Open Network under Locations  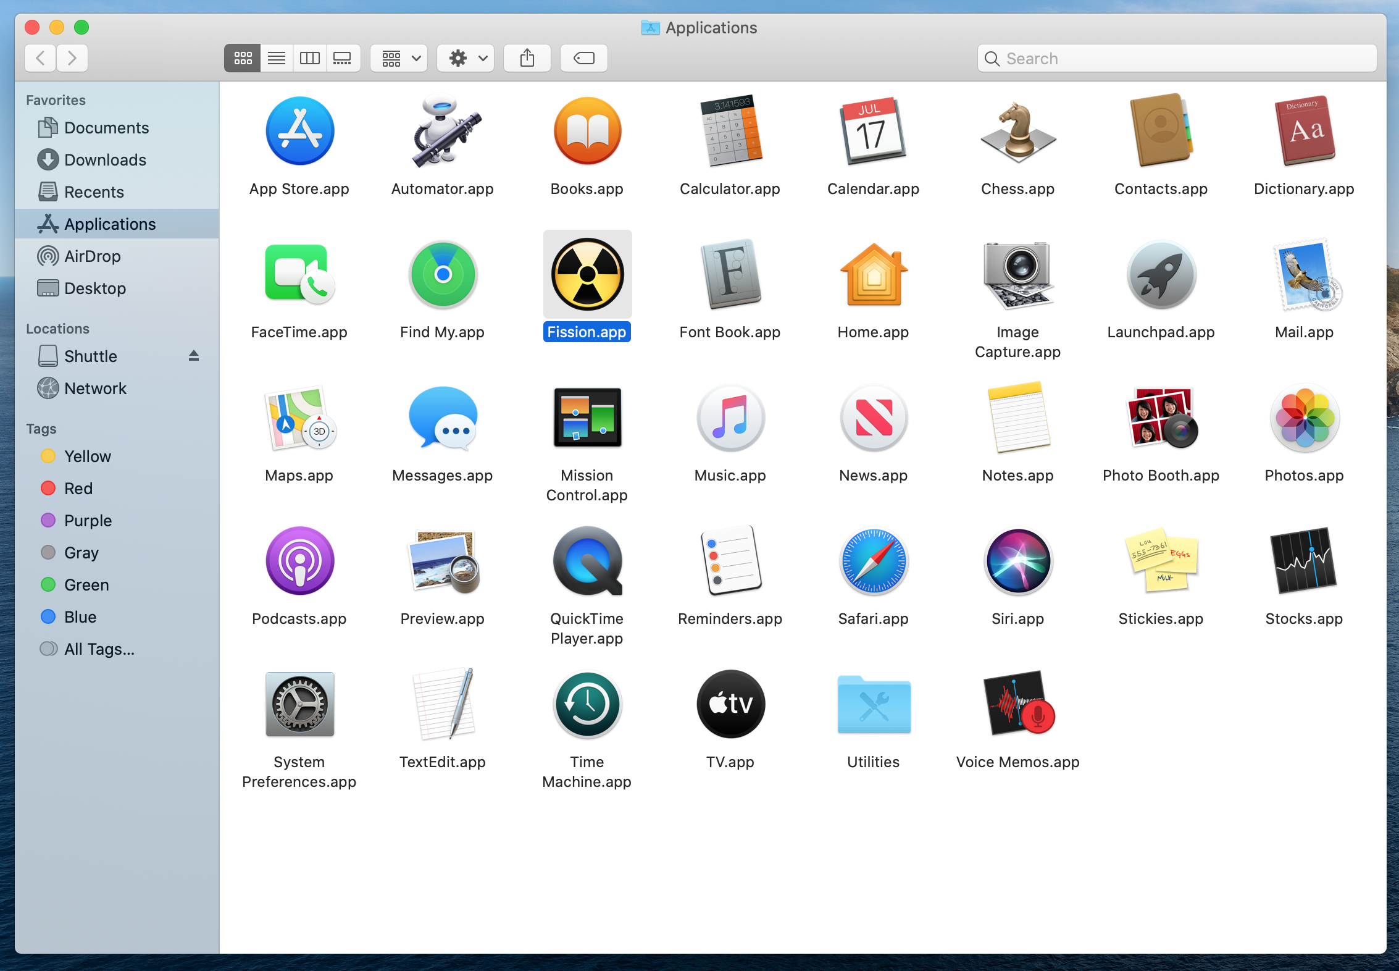click(117, 389)
